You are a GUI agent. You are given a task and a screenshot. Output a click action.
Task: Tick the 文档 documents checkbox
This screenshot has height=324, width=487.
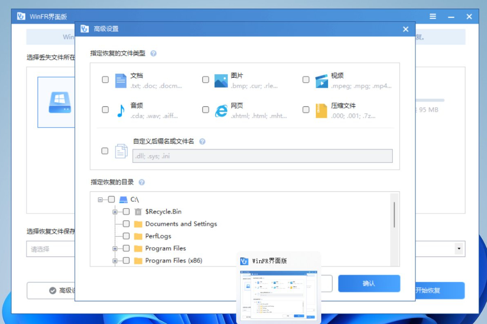click(105, 80)
